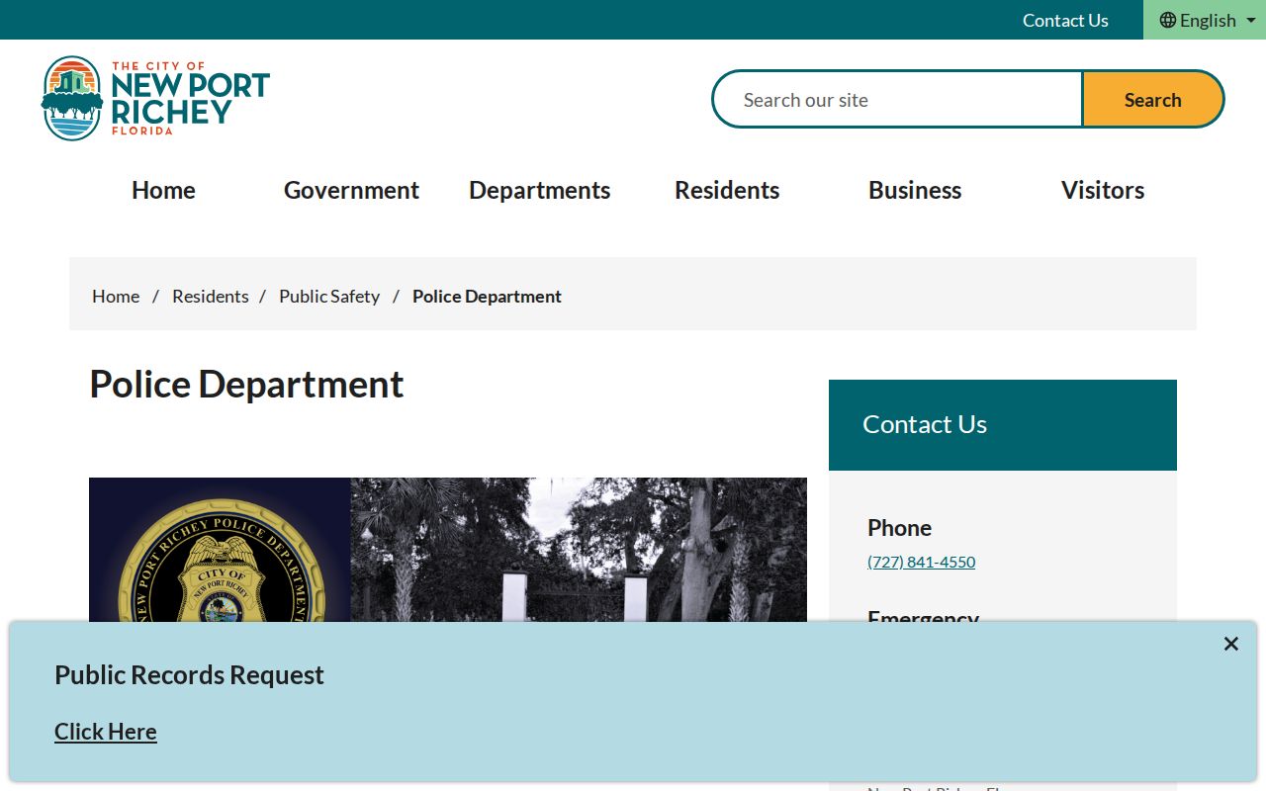Focus the Search our site field
This screenshot has height=791, width=1266.
(x=898, y=99)
